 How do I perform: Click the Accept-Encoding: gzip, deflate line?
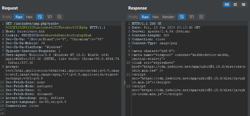(x=35, y=98)
